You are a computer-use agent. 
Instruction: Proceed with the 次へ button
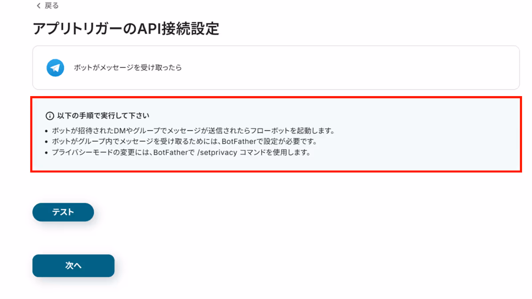[x=73, y=265]
